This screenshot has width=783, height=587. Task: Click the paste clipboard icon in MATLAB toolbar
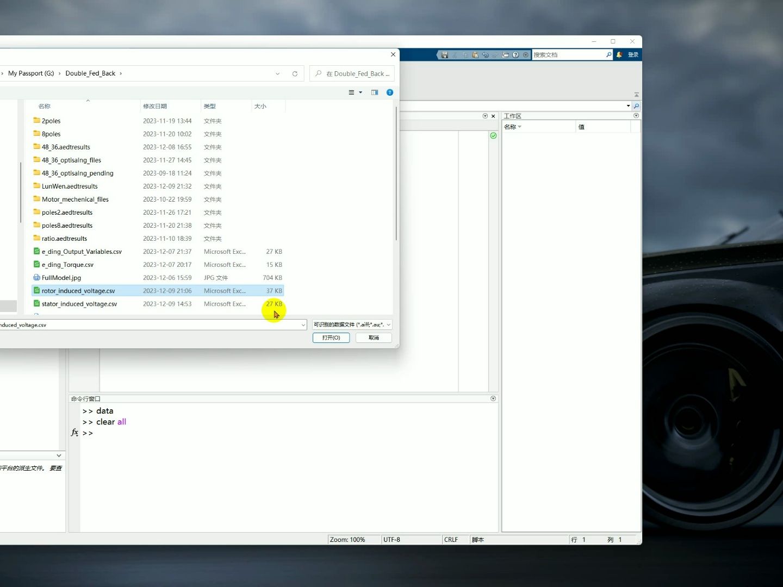coord(475,55)
